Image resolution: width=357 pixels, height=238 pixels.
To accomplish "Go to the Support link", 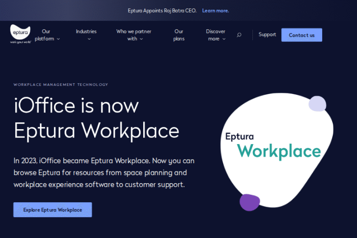I will coord(267,34).
